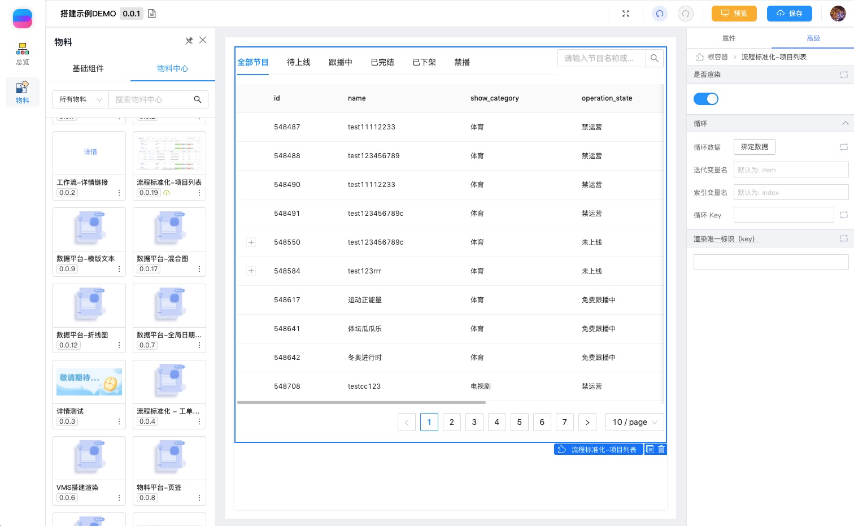Open more options for VMS搭建渲染 card

click(x=119, y=498)
